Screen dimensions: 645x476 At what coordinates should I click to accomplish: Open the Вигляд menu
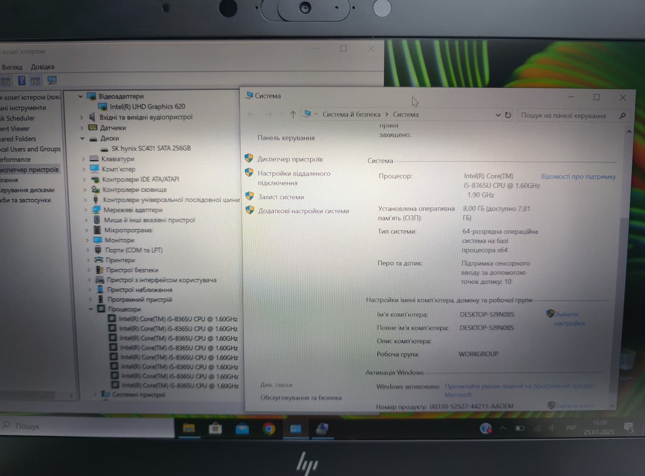pyautogui.click(x=12, y=67)
